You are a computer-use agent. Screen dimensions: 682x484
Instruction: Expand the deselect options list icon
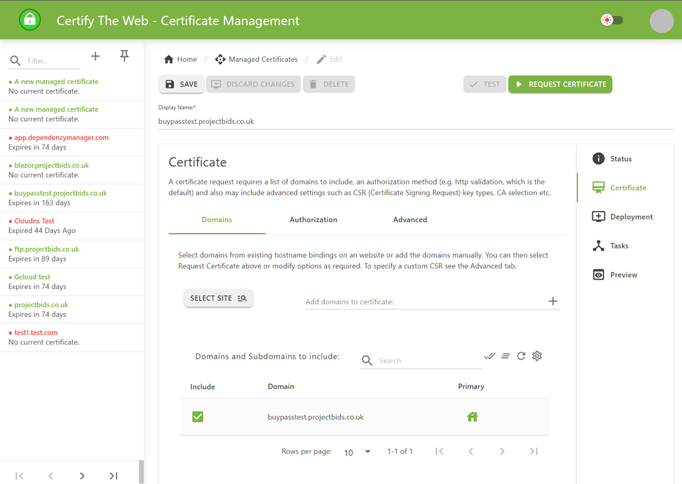tap(506, 356)
